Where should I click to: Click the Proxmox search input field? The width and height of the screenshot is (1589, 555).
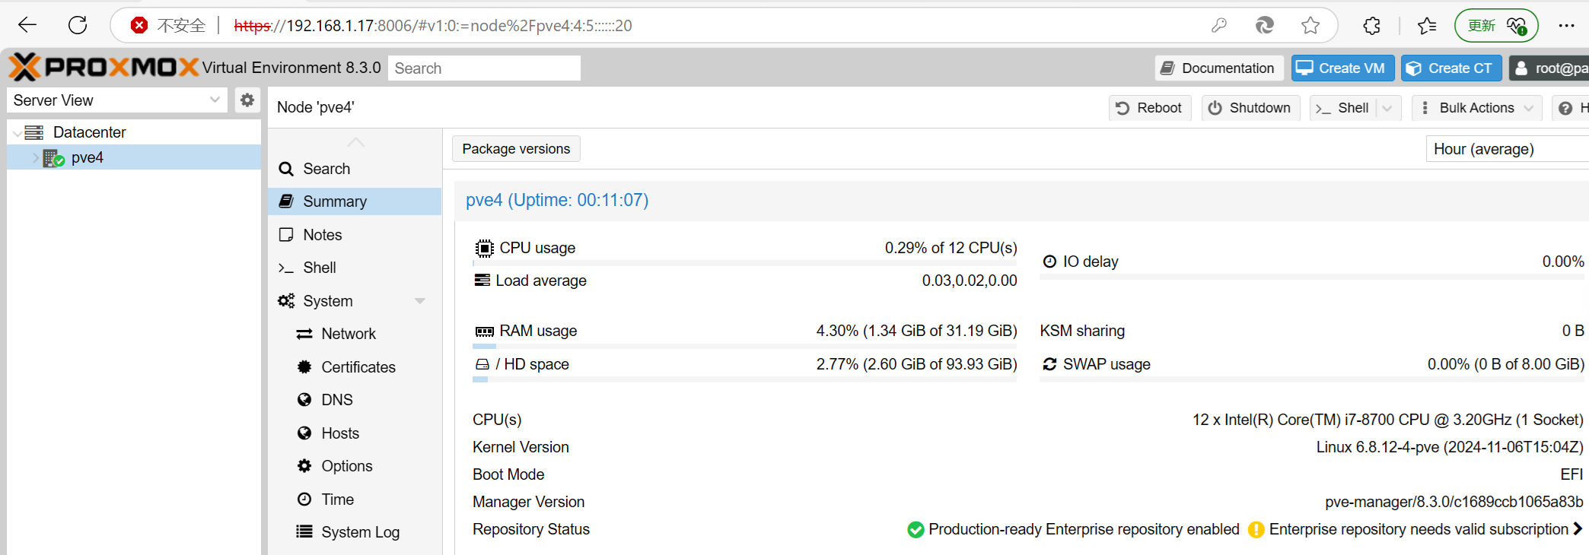point(484,68)
